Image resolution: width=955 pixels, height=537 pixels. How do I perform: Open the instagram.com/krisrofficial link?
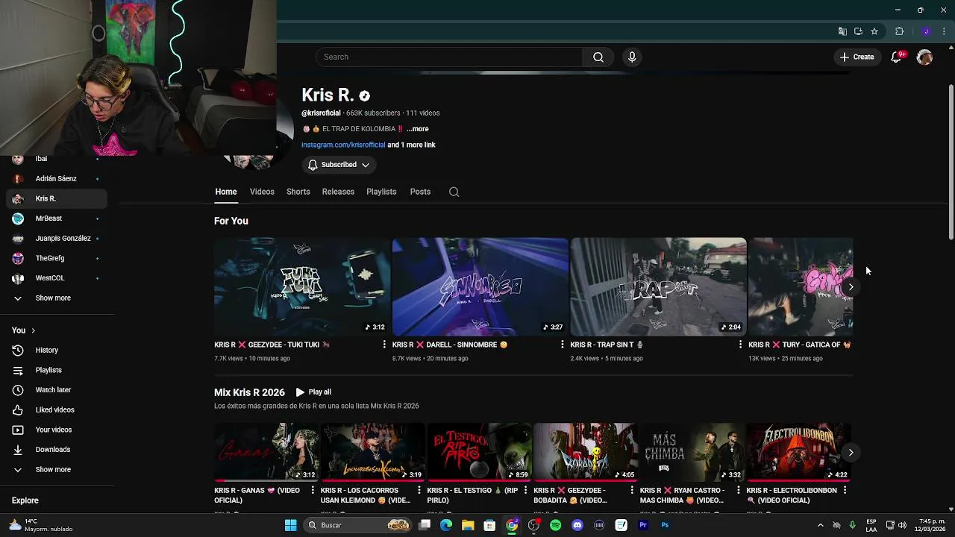click(x=343, y=145)
